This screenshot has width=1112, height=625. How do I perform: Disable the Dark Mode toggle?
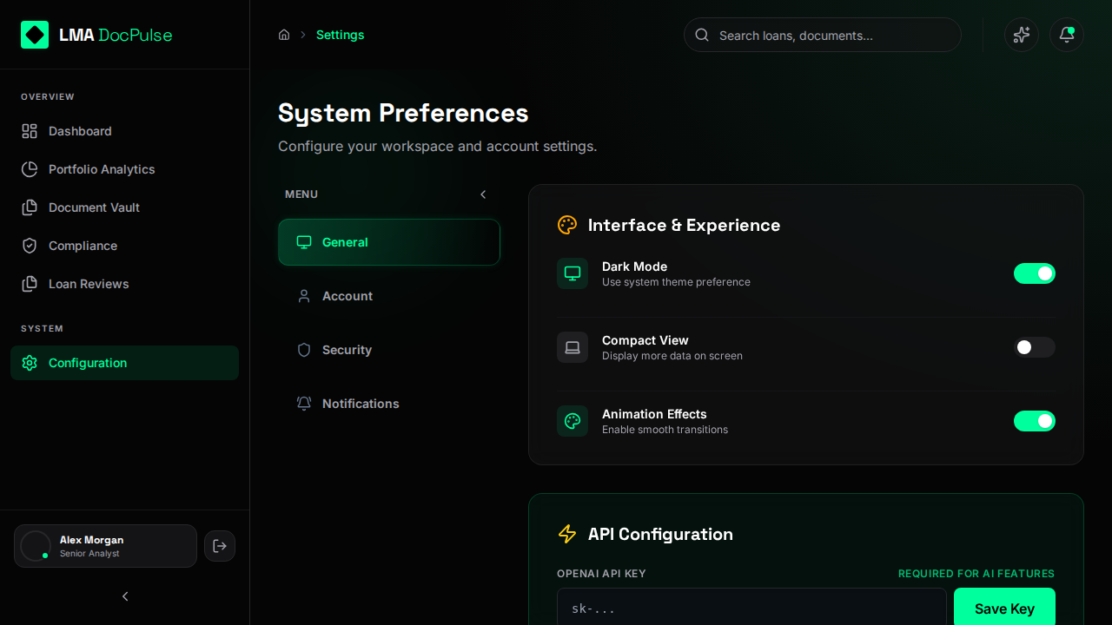(1034, 273)
